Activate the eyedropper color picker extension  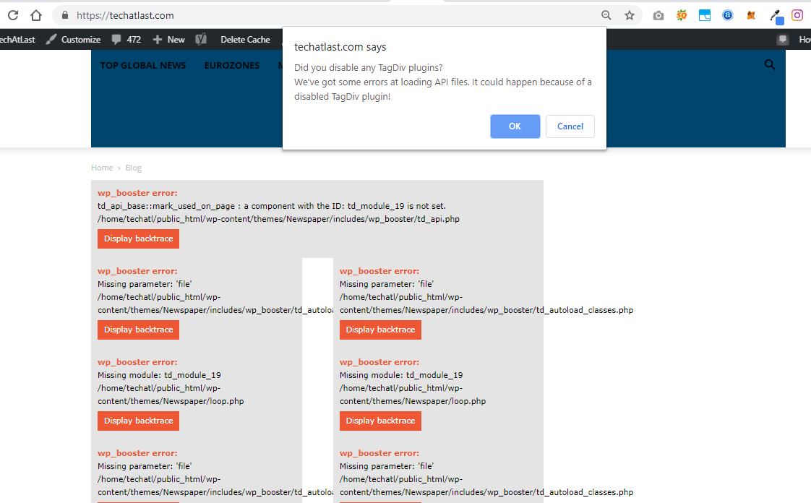pyautogui.click(x=776, y=17)
